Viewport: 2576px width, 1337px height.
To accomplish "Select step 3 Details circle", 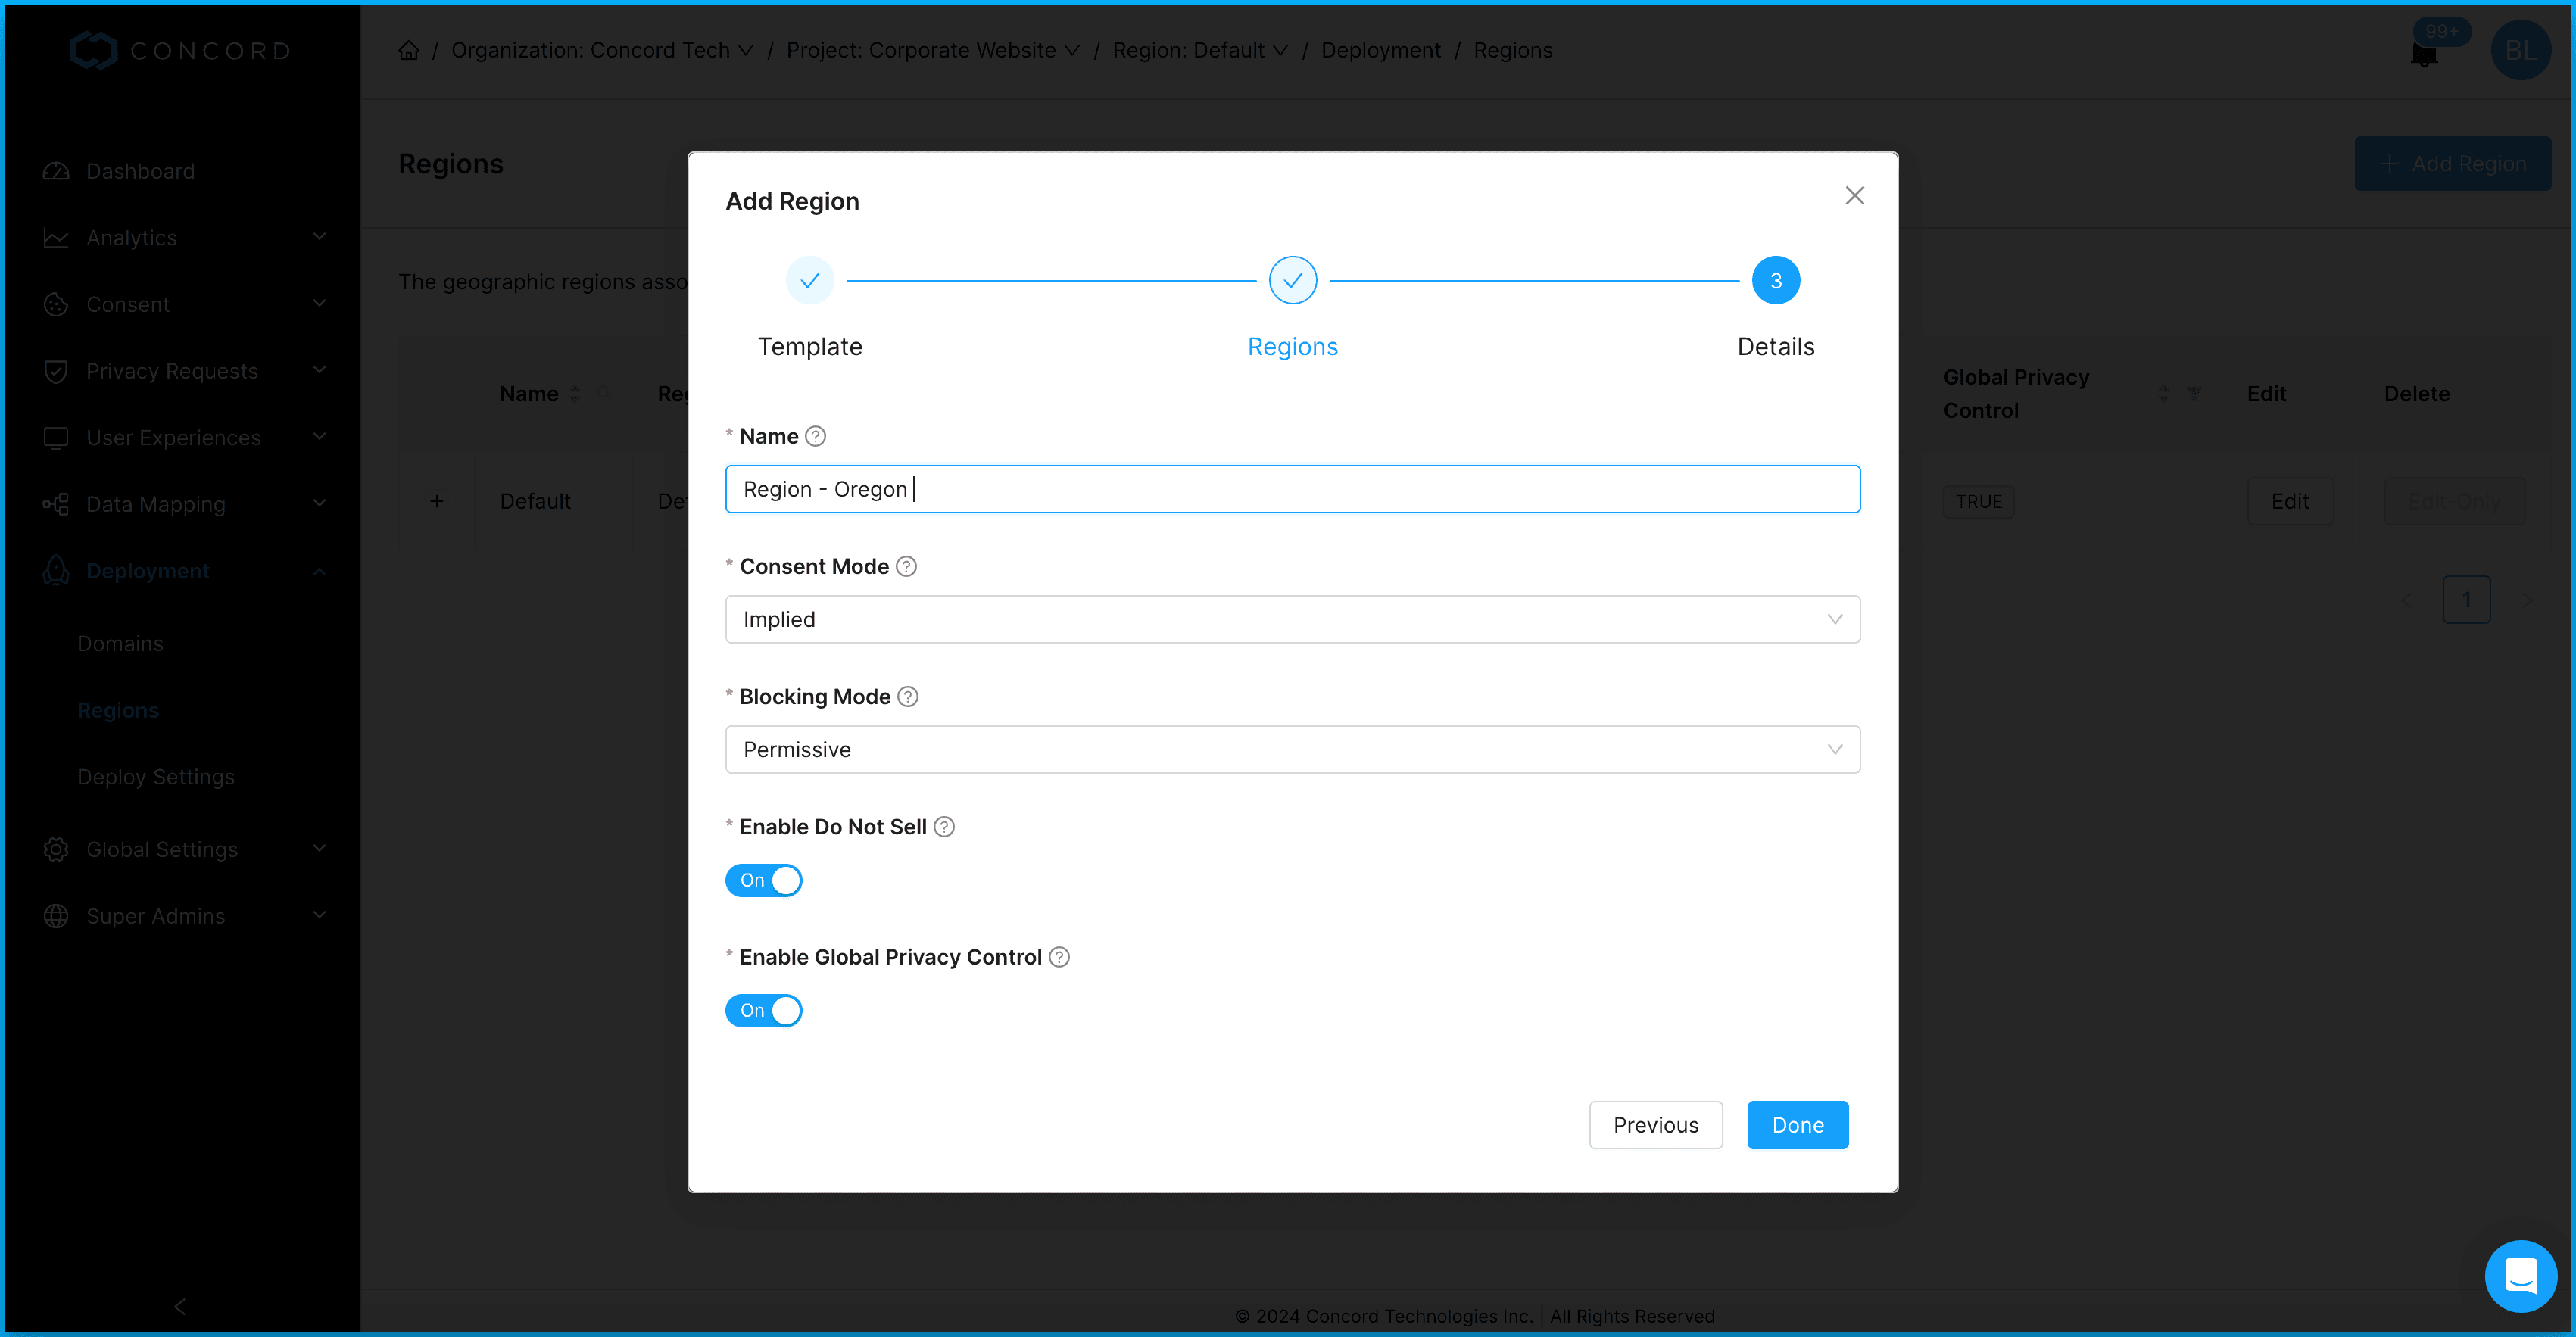I will (x=1775, y=281).
